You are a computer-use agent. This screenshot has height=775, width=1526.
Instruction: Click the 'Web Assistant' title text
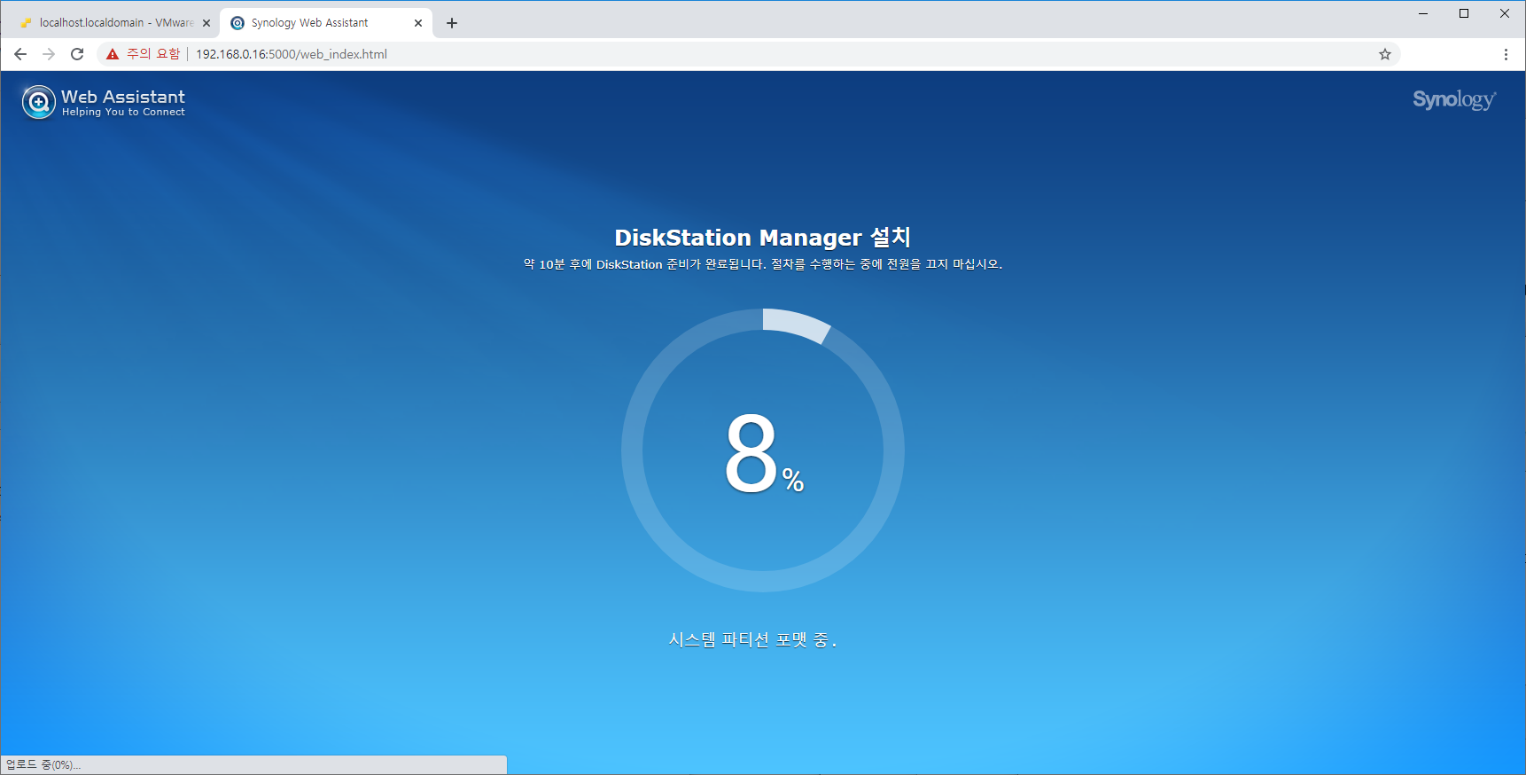[x=123, y=97]
